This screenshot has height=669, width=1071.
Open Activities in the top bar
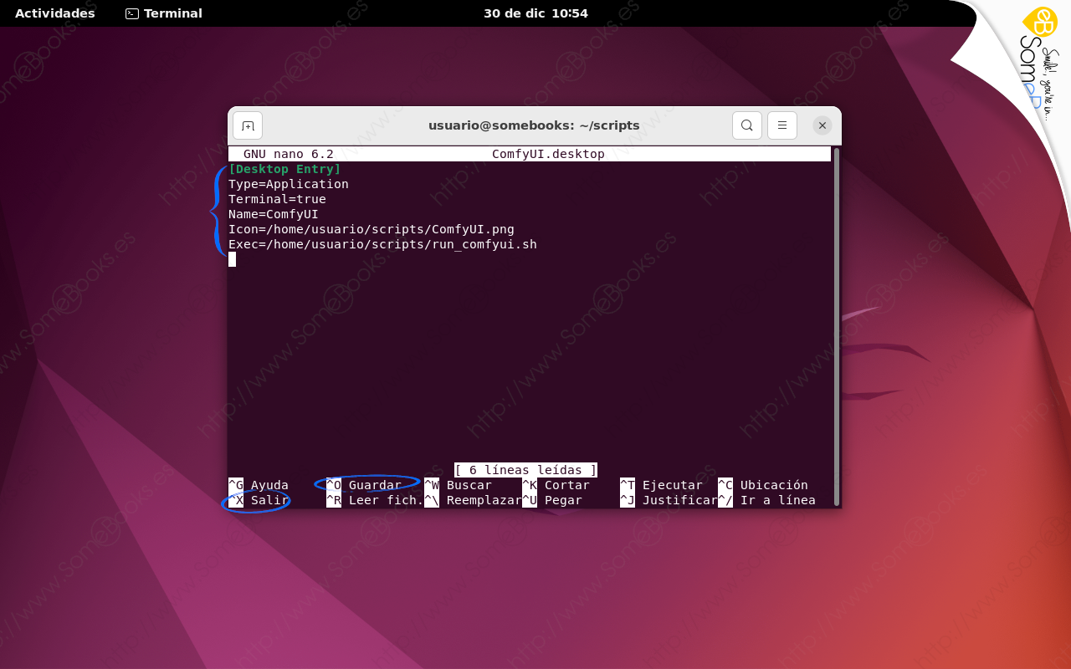(x=54, y=13)
